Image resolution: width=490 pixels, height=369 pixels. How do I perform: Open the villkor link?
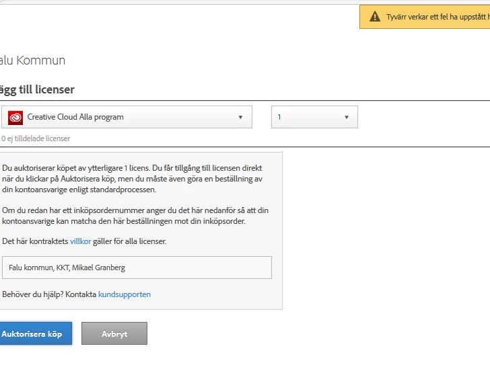pos(81,241)
